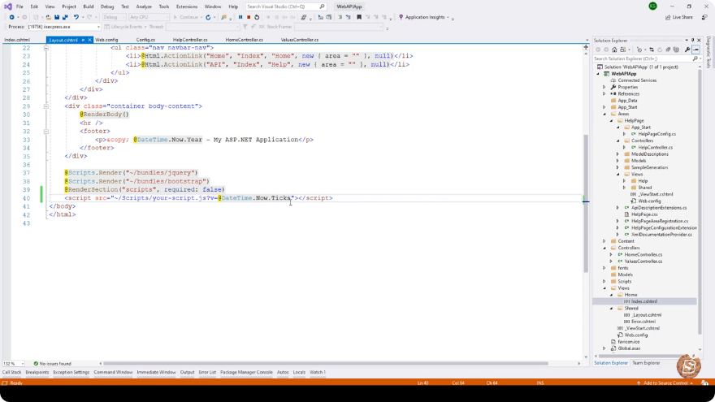Open the editor zoom level dropdown
The width and height of the screenshot is (715, 402).
(x=21, y=364)
